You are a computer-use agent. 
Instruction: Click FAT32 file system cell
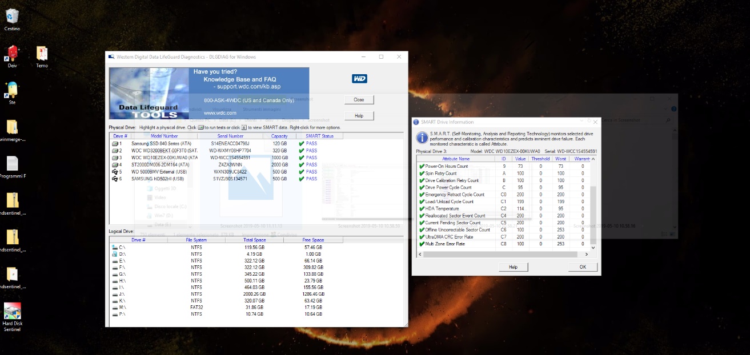click(x=196, y=307)
